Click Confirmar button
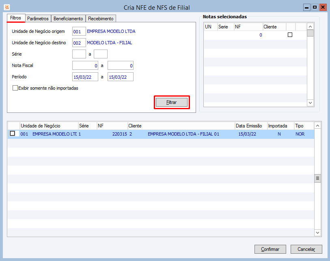Screen dimensions: 330x261 coord(270,249)
